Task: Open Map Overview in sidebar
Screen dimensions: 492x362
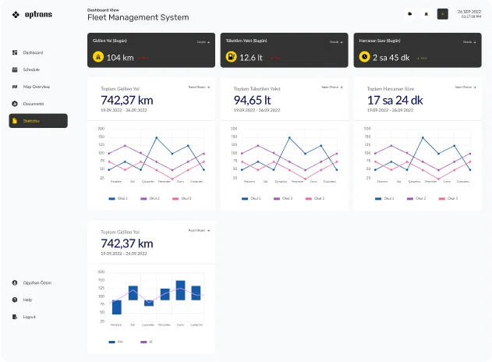Action: [x=36, y=87]
